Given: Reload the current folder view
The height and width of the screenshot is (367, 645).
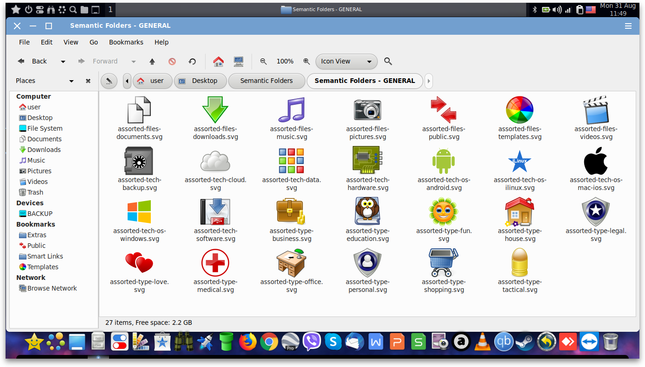Looking at the screenshot, I should coord(192,61).
